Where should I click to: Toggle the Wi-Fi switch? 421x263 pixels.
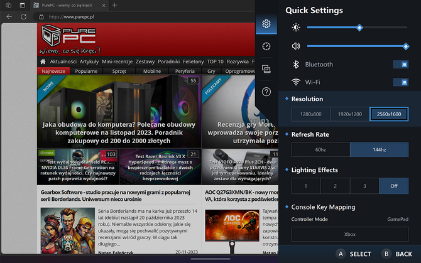point(401,82)
